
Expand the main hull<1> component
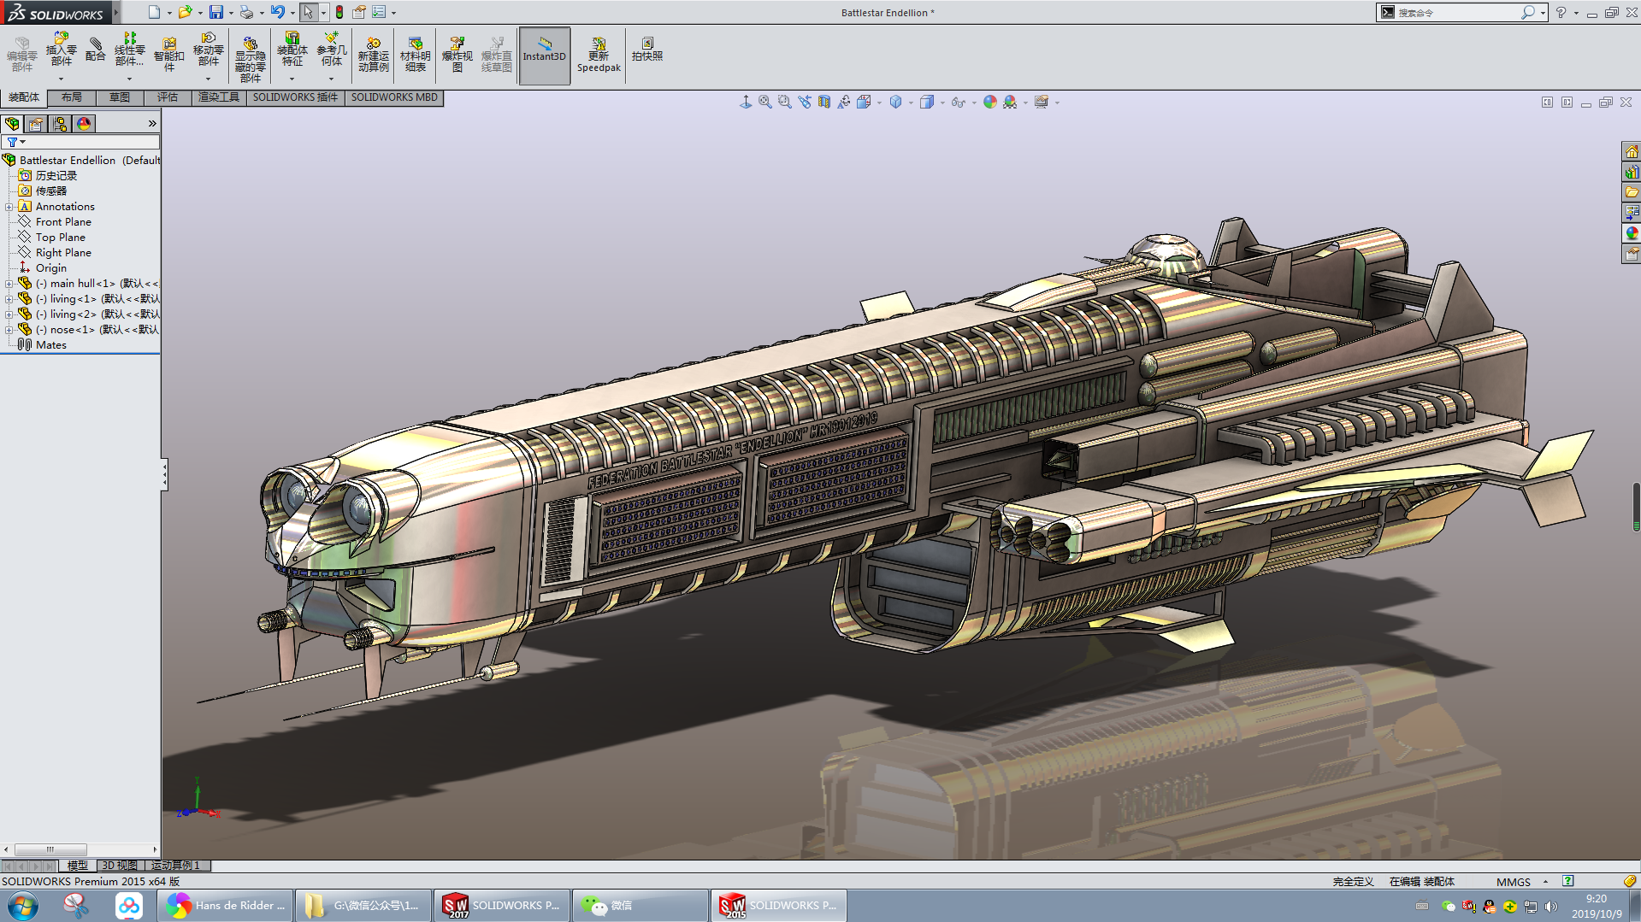point(9,284)
